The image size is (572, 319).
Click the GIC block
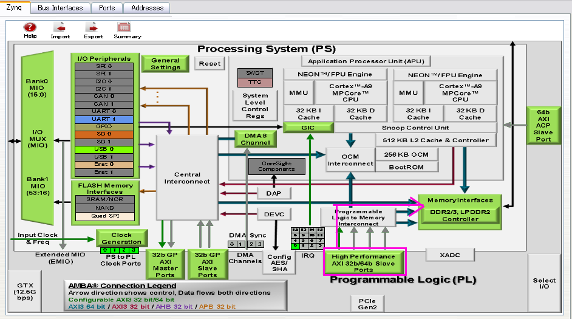(x=308, y=128)
